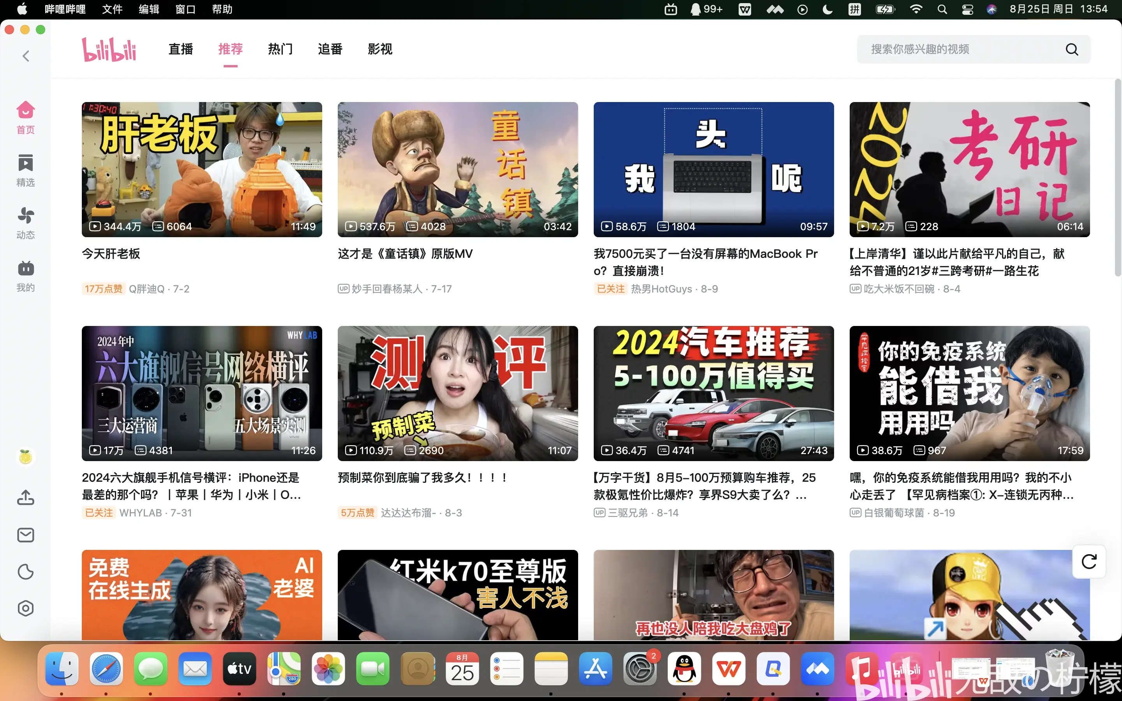Open uploader 吃大米饭不回碗
Viewport: 1122px width, 701px height.
click(x=899, y=289)
